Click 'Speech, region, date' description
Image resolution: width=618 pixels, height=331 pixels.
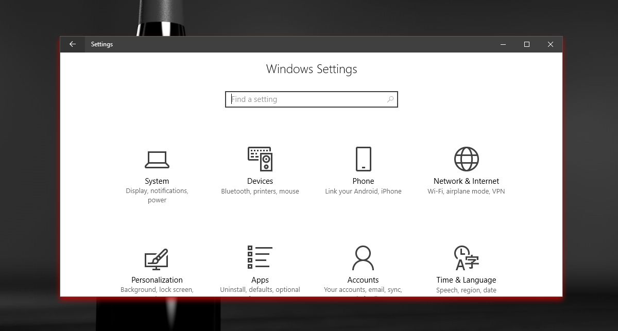pos(466,290)
